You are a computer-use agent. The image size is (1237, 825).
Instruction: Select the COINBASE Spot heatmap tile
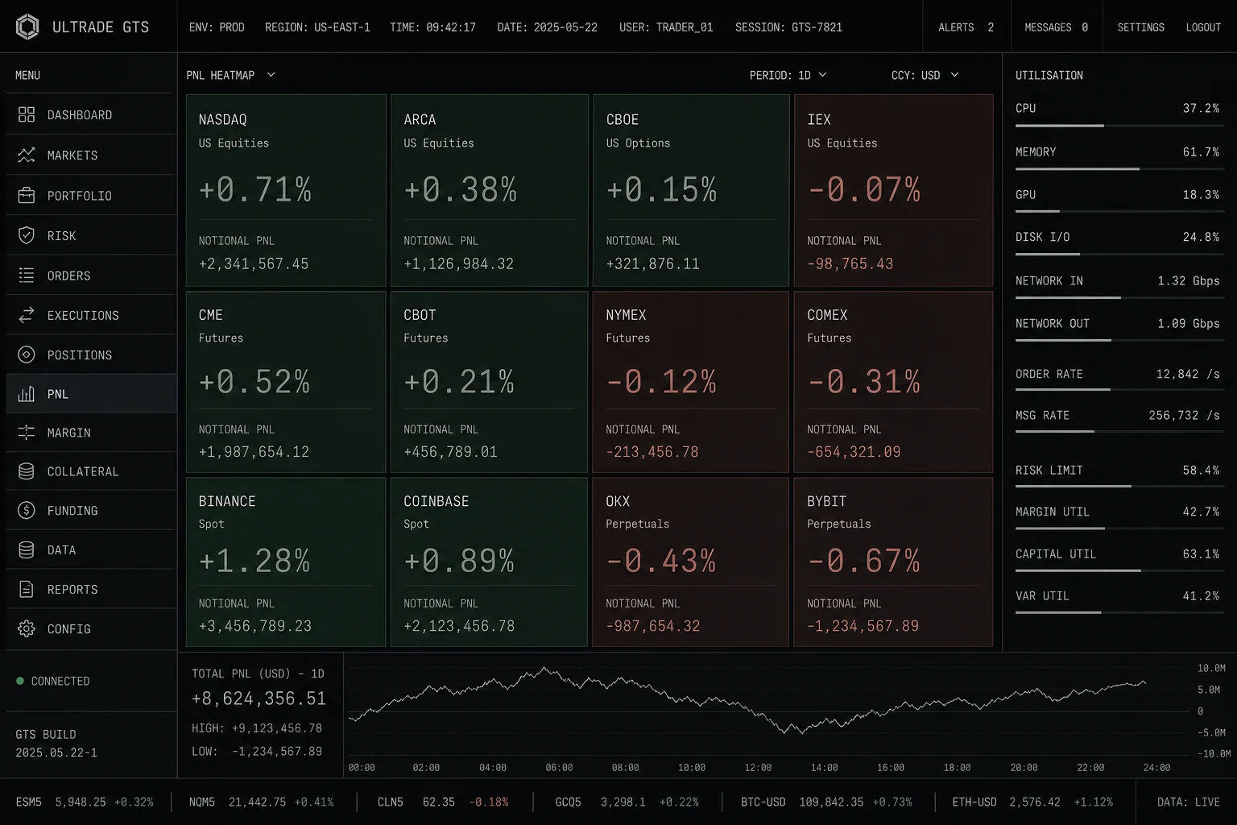[x=489, y=562]
